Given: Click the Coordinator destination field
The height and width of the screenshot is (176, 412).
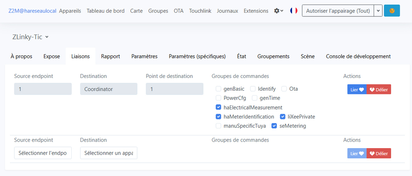Looking at the screenshot, I should click(x=109, y=89).
